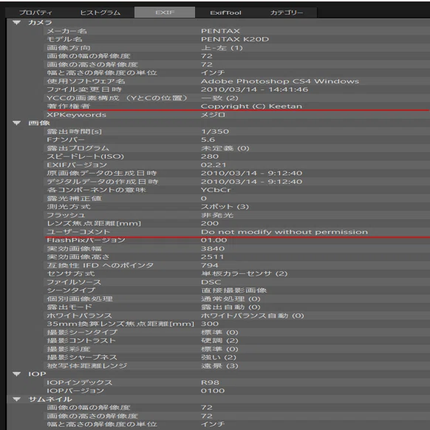Image resolution: width=430 pixels, height=430 pixels.
Task: Select the EXIF tab
Action: click(165, 13)
